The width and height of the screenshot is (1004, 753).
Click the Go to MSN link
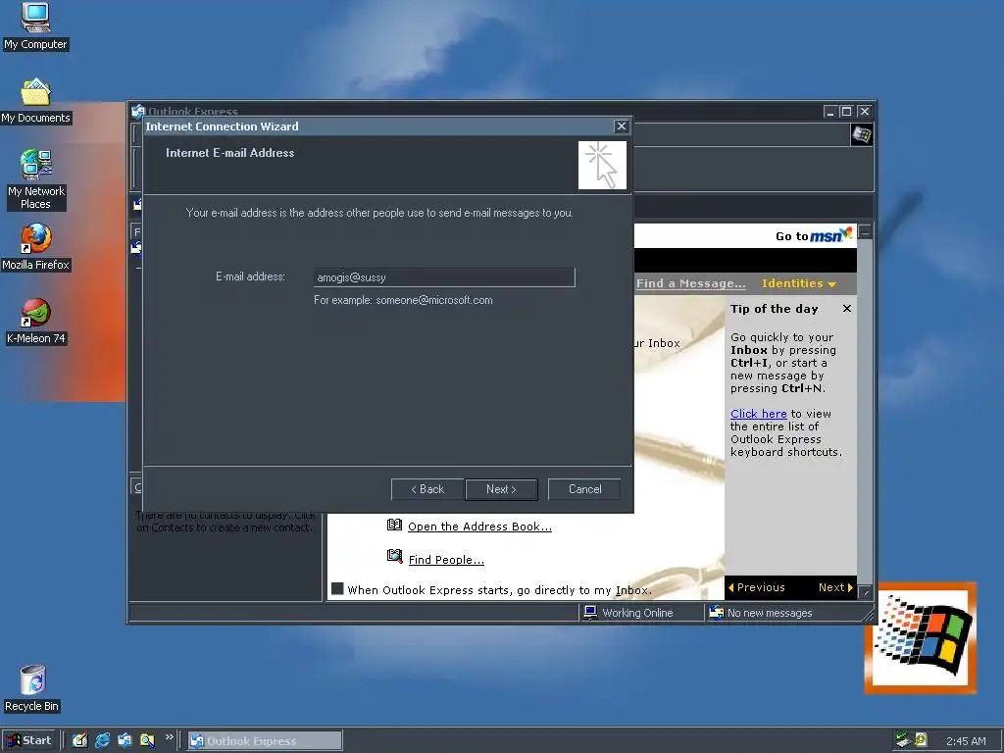813,235
